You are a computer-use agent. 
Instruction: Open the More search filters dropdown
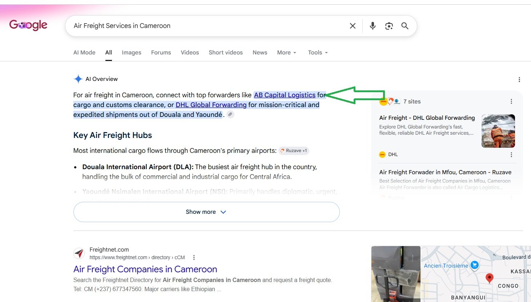point(287,53)
